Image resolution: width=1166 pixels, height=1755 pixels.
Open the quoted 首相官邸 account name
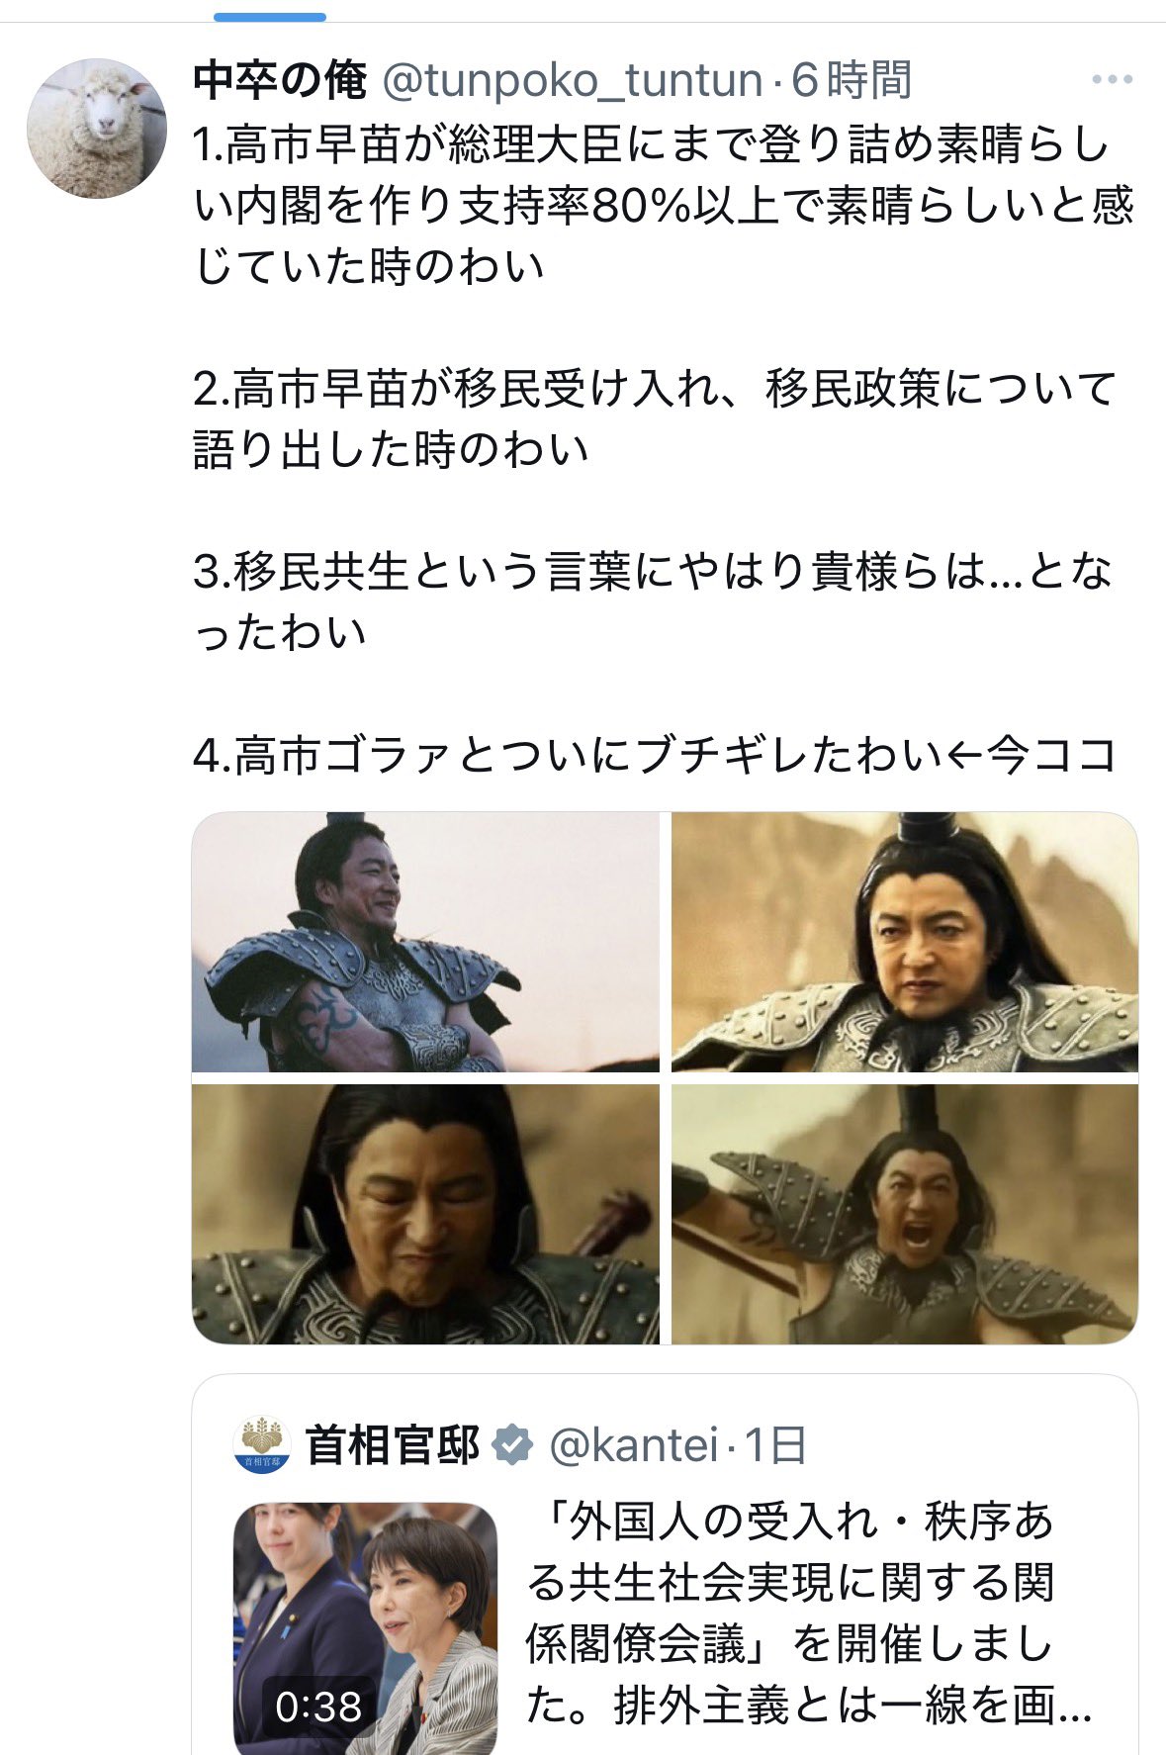pos(393,1445)
